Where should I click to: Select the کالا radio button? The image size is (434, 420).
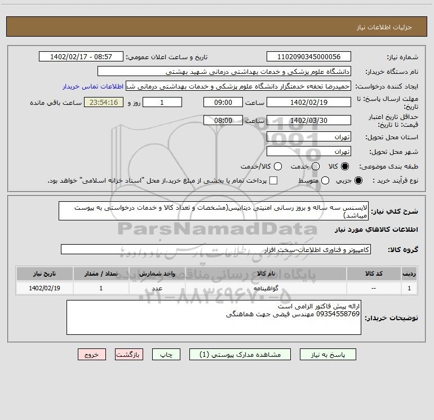345,166
